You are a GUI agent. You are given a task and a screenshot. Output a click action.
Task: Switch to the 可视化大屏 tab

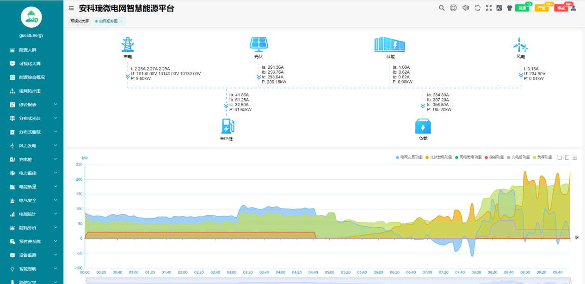80,21
